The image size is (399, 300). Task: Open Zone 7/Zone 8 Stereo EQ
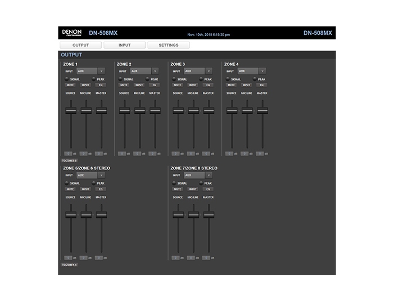(x=208, y=189)
